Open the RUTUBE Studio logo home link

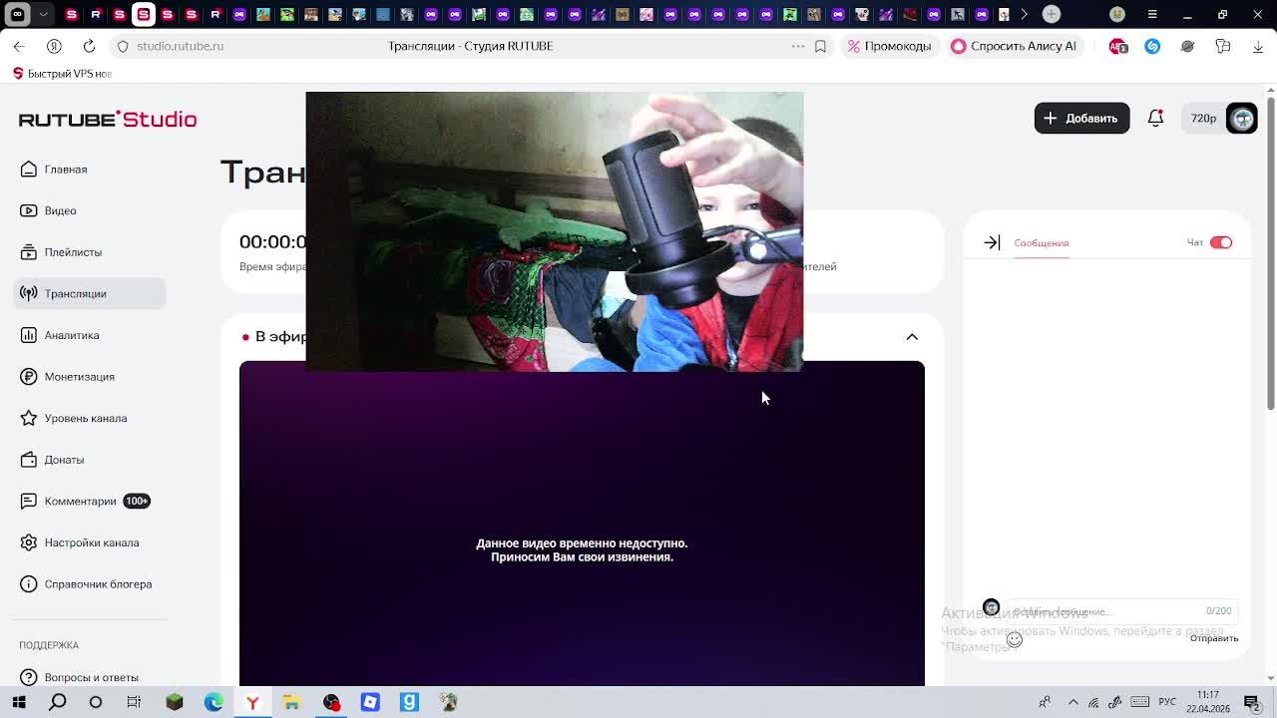tap(108, 119)
